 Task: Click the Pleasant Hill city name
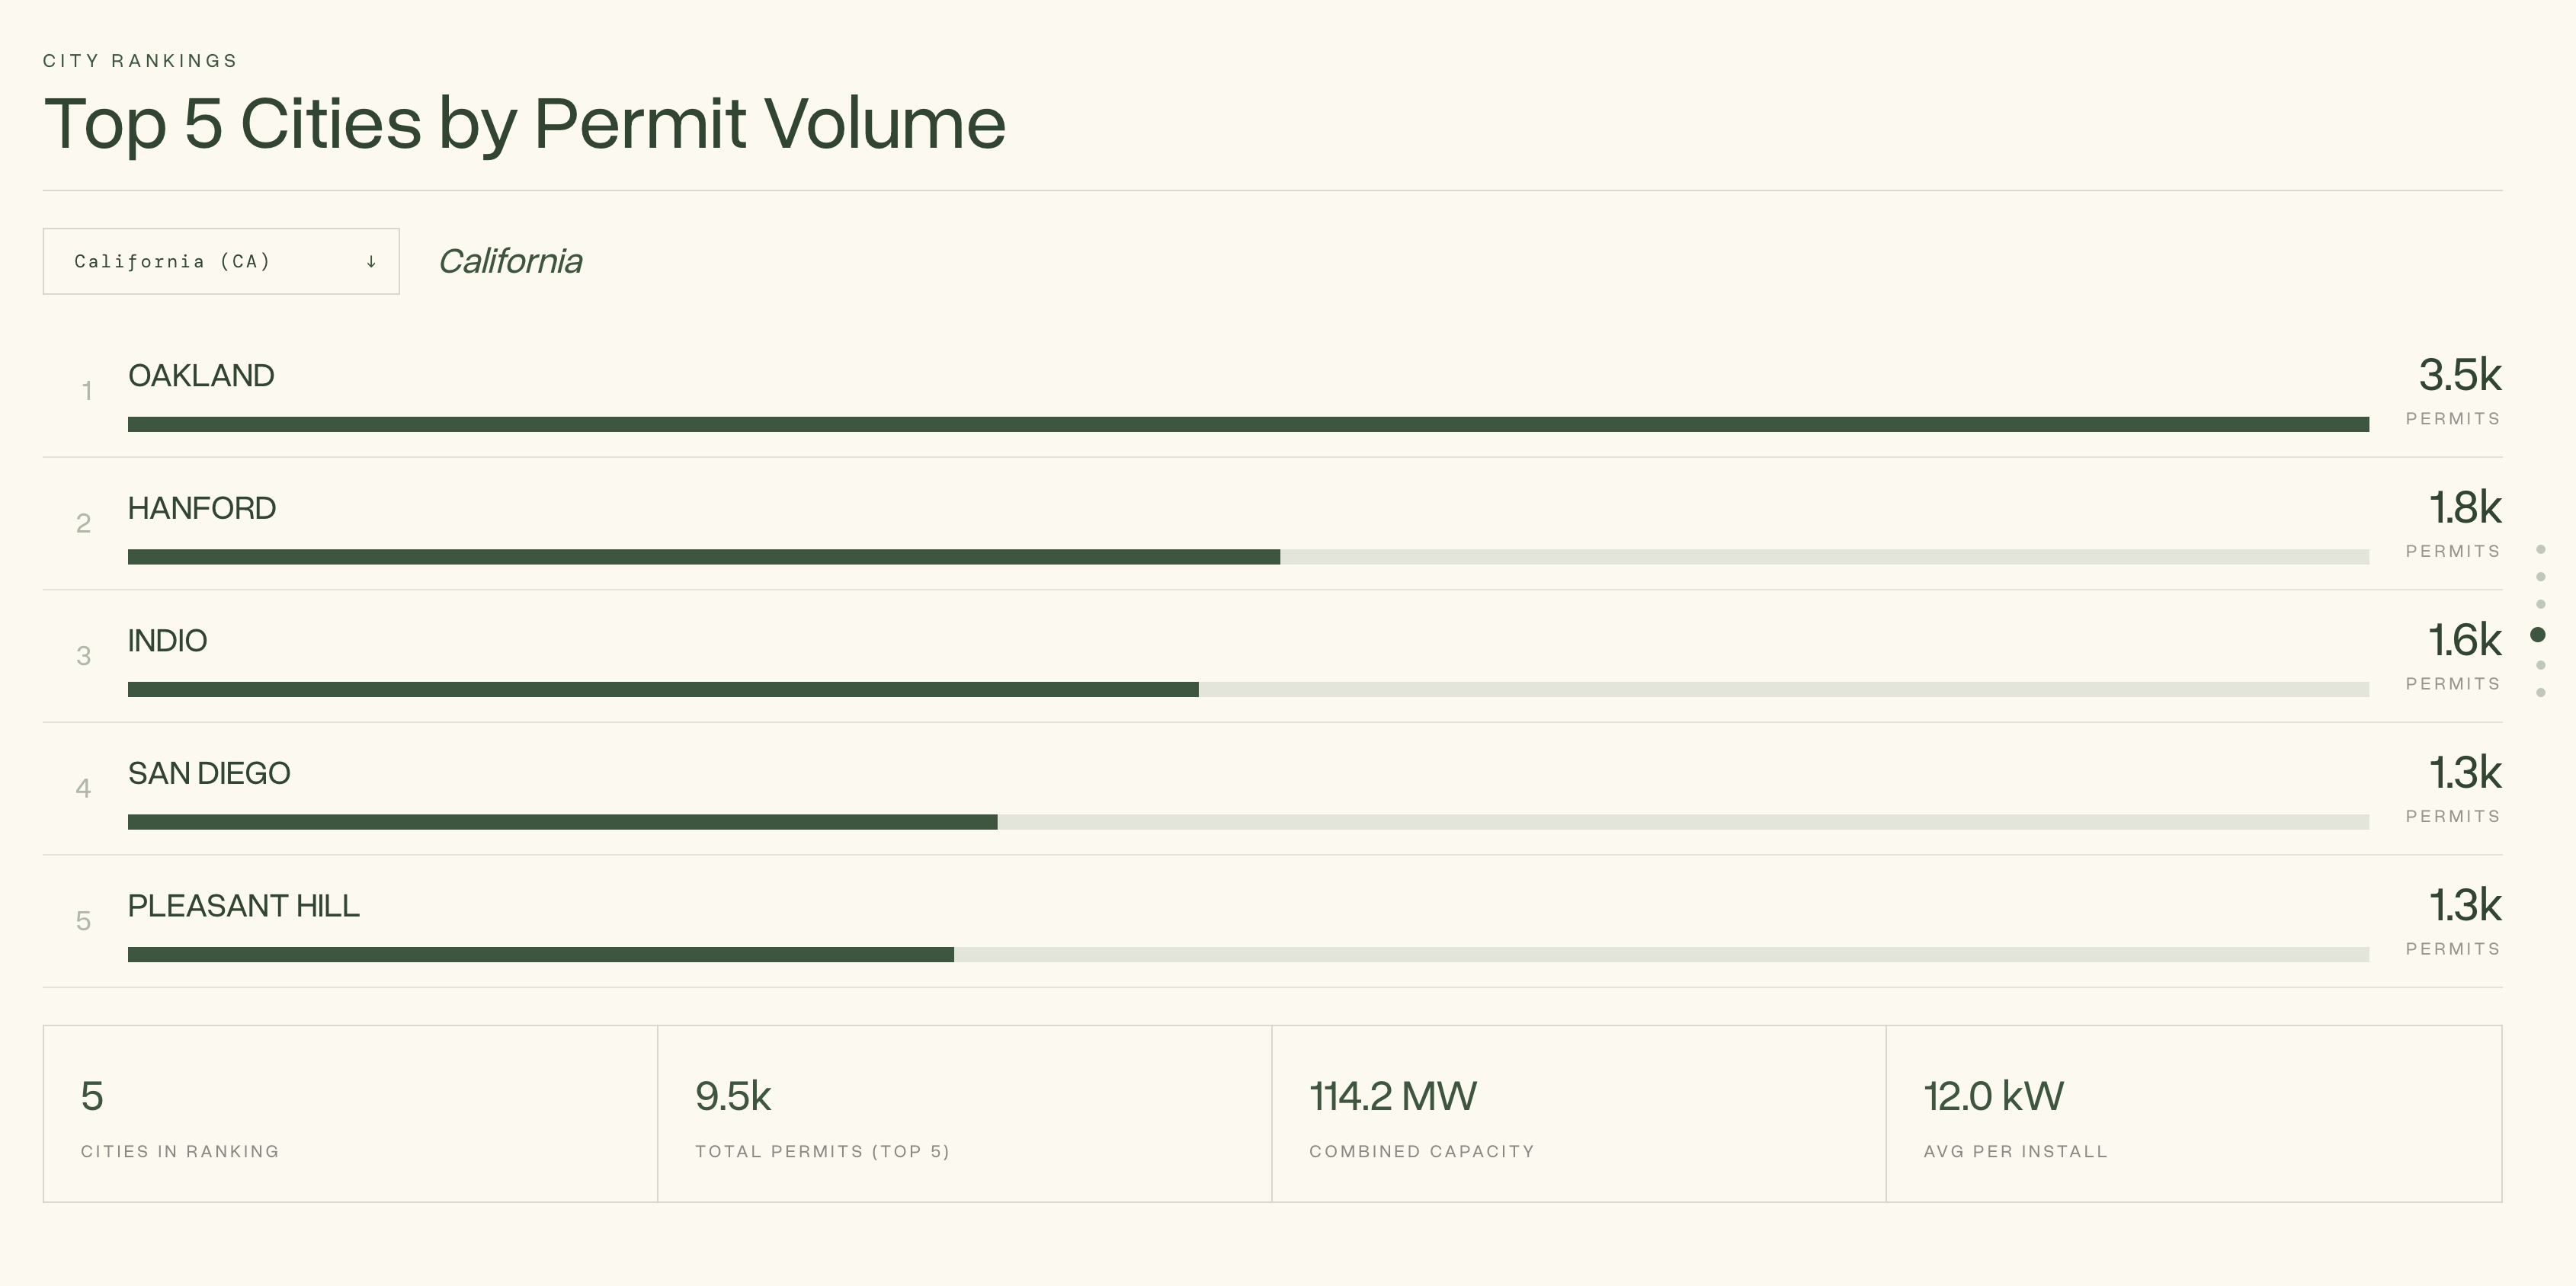click(243, 906)
